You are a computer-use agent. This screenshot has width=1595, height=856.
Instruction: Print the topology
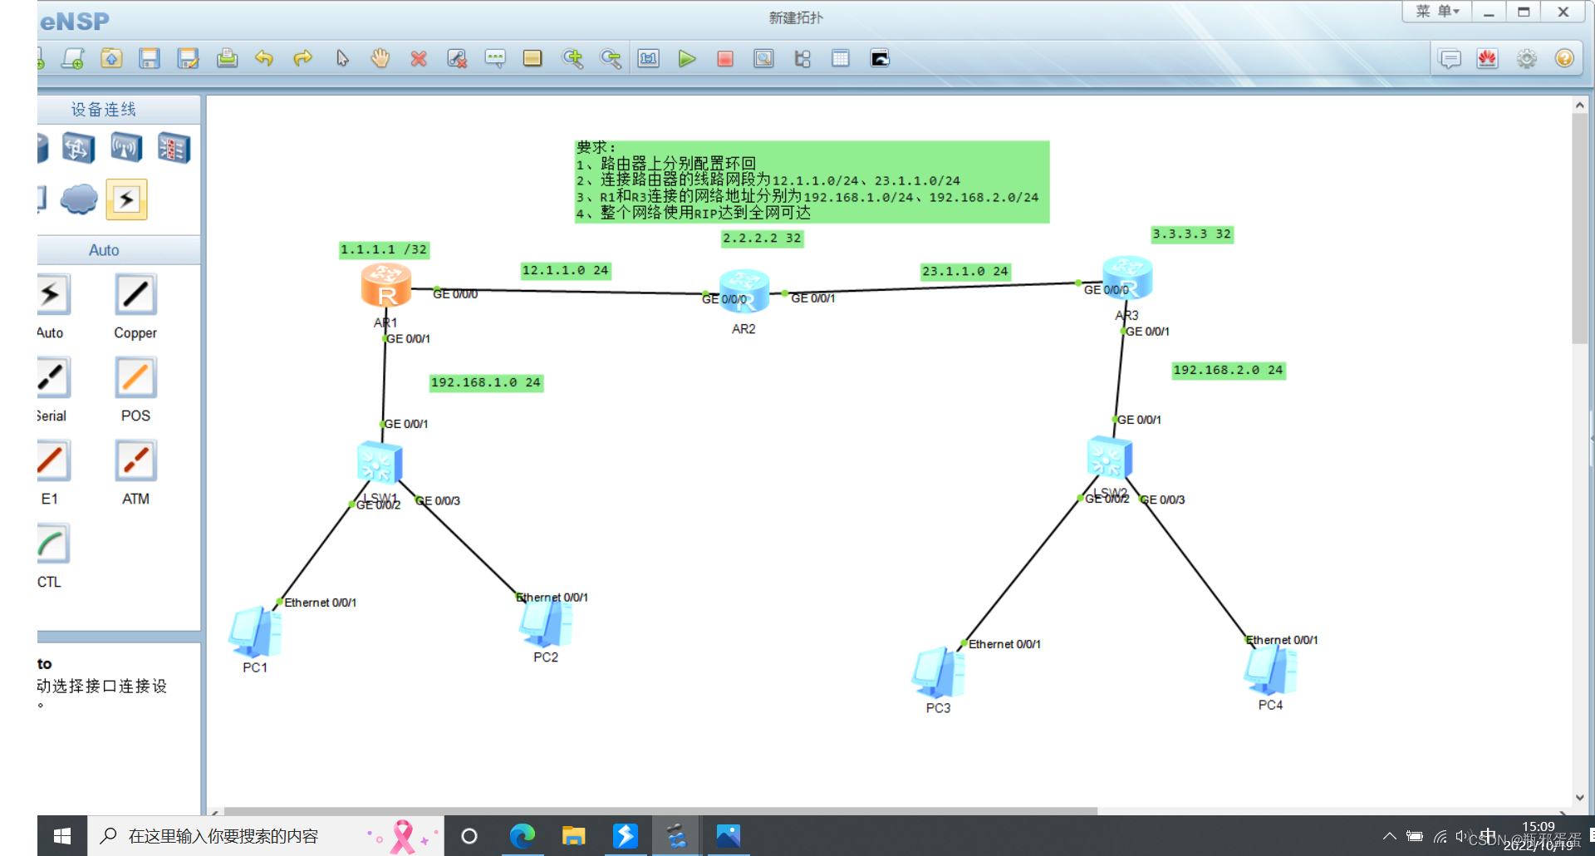point(228,58)
